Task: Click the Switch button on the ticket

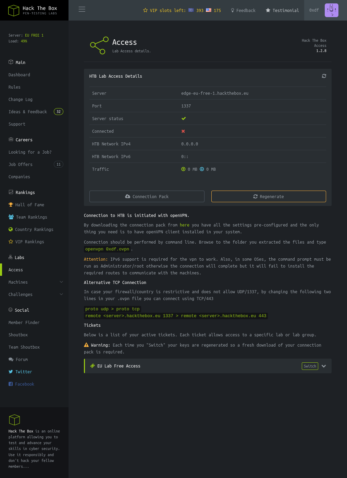Action: point(310,366)
